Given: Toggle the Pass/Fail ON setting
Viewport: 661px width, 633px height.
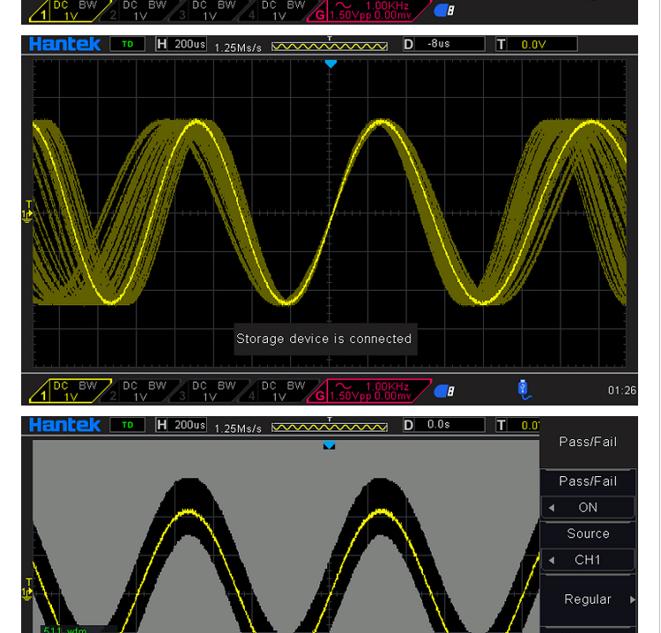Looking at the screenshot, I should click(x=588, y=508).
